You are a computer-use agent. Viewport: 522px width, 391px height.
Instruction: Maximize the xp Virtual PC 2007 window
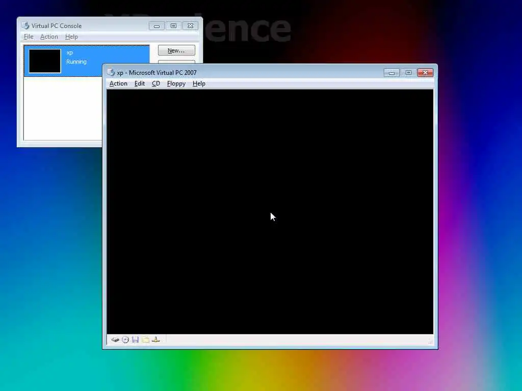[x=408, y=73]
